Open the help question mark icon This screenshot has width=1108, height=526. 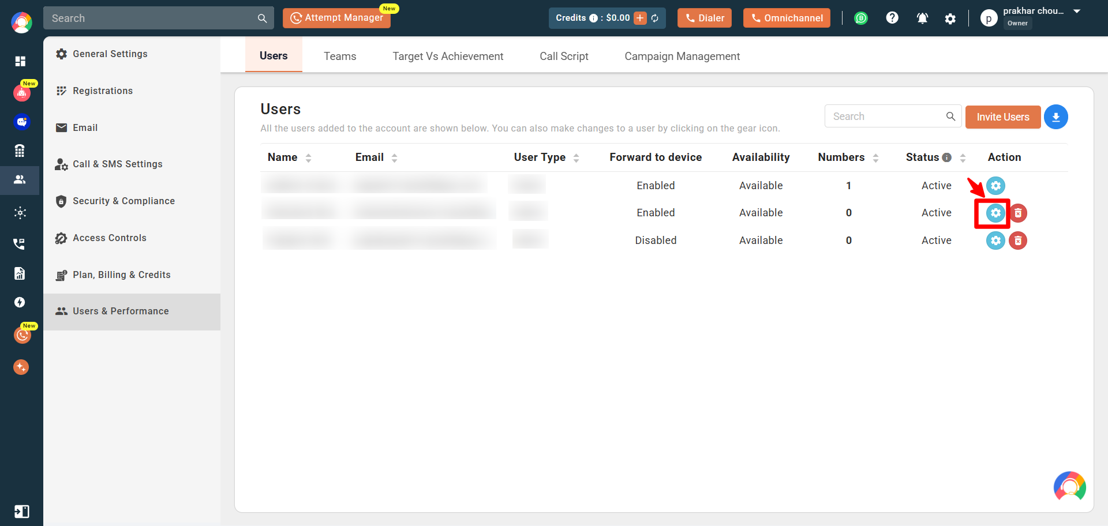tap(892, 18)
